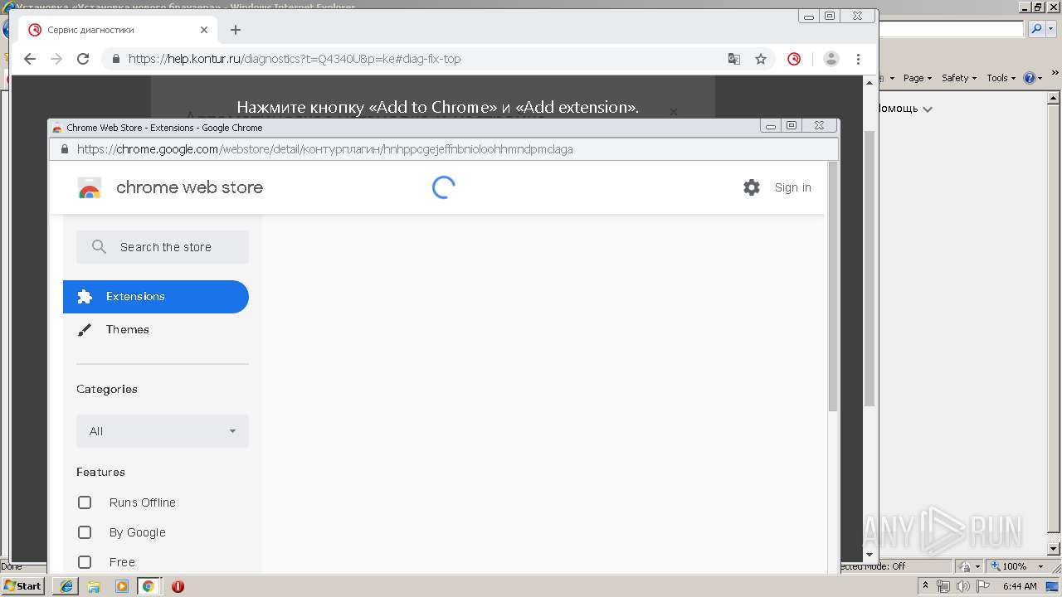Click the Internet Explorer search box

[x=951, y=29]
